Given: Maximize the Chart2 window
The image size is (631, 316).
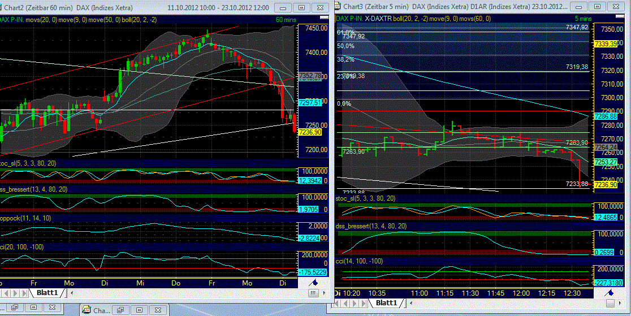Looking at the screenshot, I should coord(301,7).
